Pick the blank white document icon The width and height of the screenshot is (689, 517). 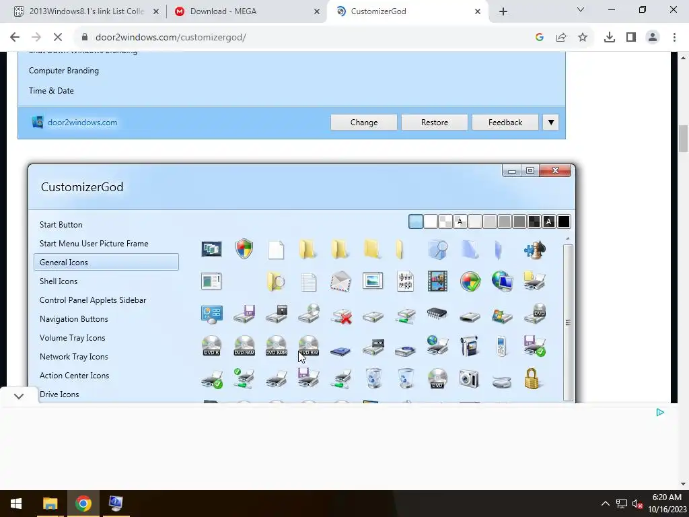tap(276, 250)
